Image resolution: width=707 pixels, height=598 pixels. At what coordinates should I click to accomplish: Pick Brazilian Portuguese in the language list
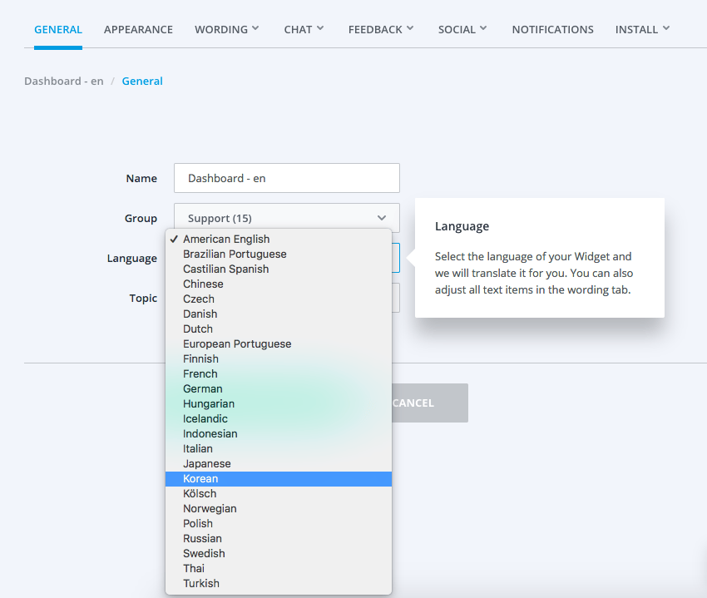(x=234, y=254)
